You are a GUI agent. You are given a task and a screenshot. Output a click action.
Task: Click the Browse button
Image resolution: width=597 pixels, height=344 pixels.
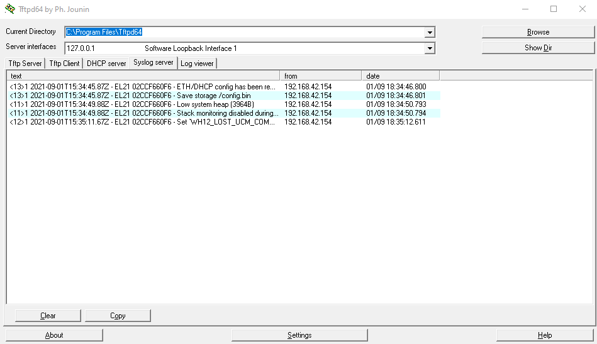(x=538, y=32)
